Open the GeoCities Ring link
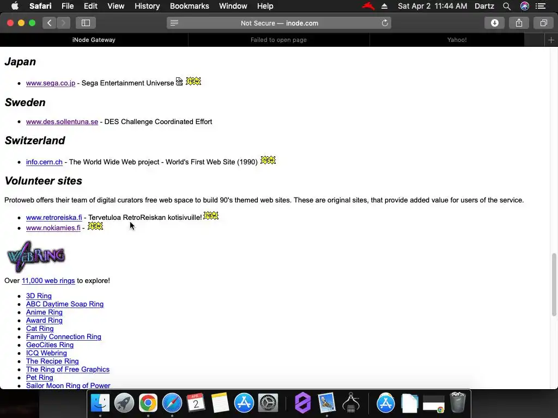 50,345
